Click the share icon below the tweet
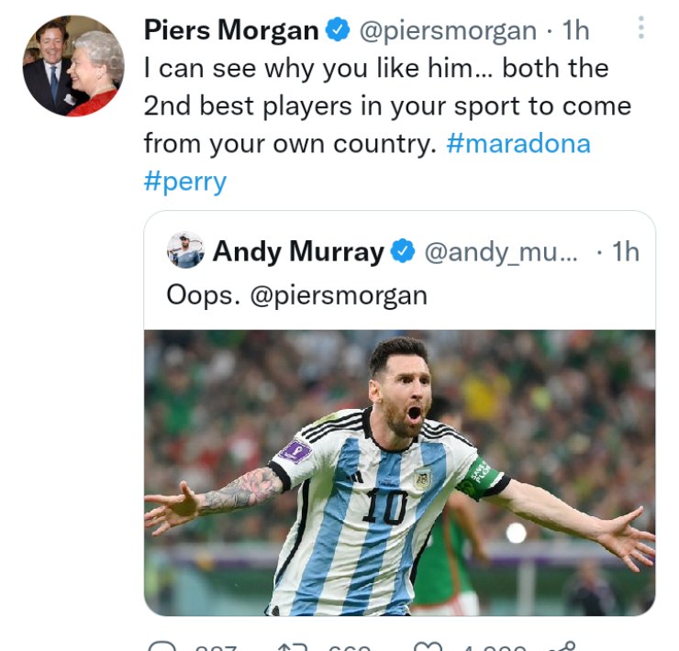This screenshot has height=651, width=679. (562, 645)
